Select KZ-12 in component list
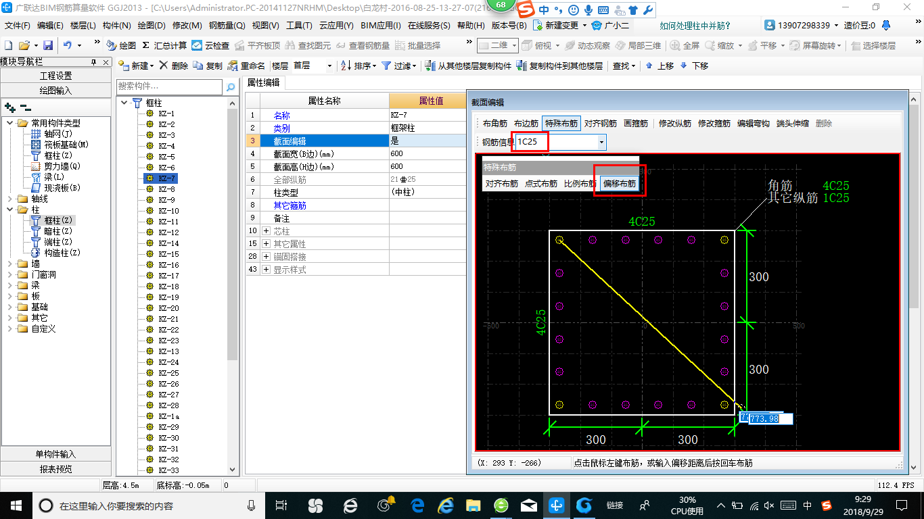The image size is (924, 519). (x=168, y=232)
